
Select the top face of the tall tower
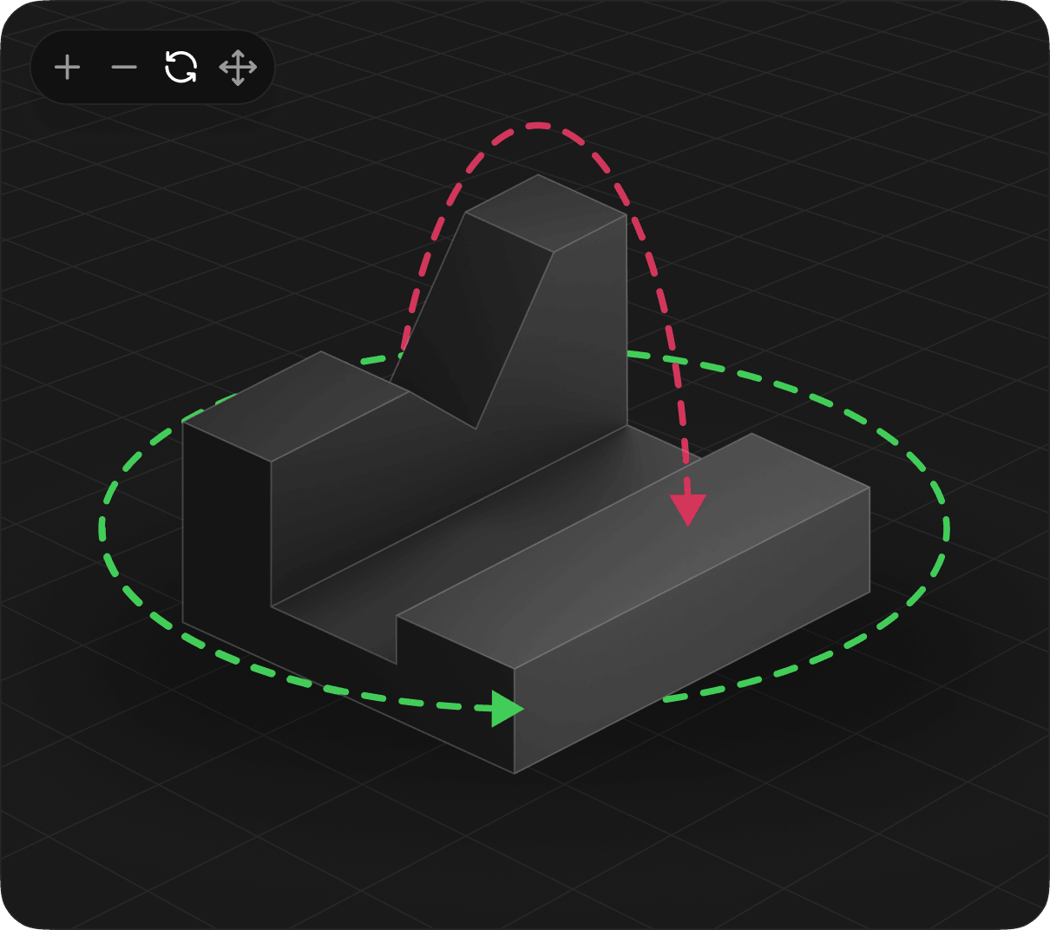coord(545,213)
